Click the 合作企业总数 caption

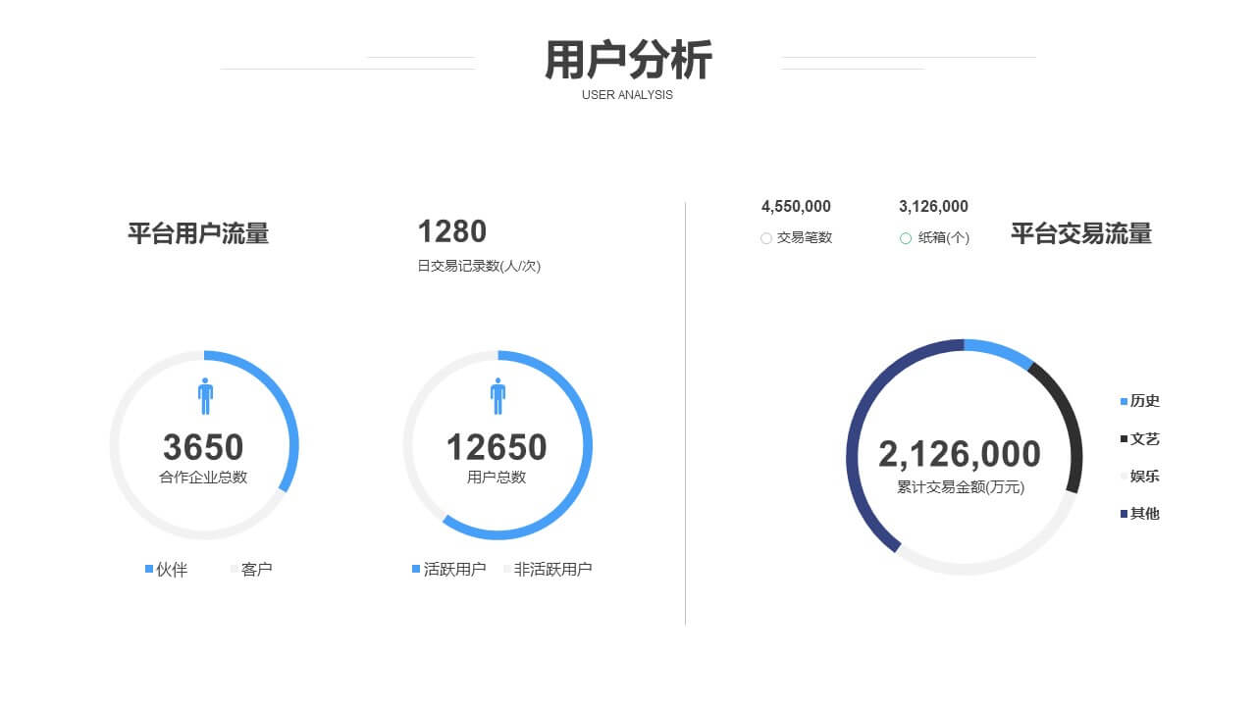(203, 478)
